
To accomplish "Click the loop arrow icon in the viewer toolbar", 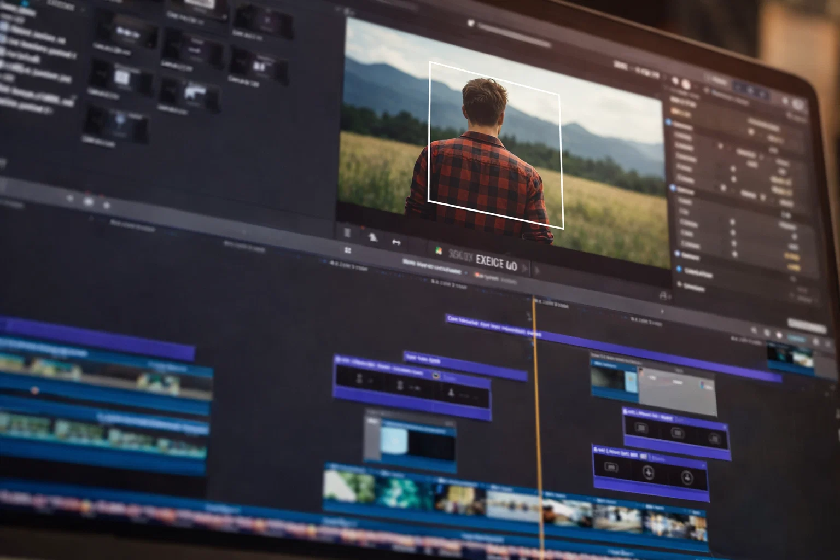I will 397,243.
